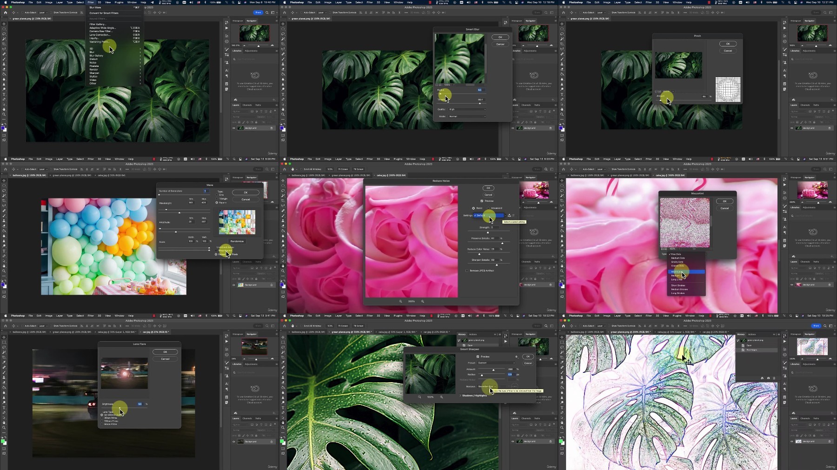The image size is (837, 470).
Task: Click the zoom-in magnifier in Reduce Noise preview
Action: click(x=422, y=301)
